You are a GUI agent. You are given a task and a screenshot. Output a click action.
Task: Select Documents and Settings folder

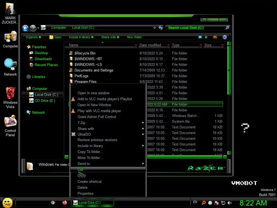(x=94, y=70)
